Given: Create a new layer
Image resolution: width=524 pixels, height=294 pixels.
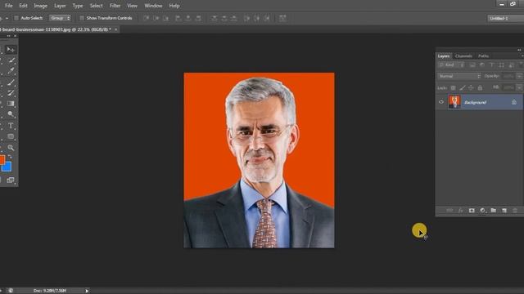Looking at the screenshot, I should coord(504,211).
